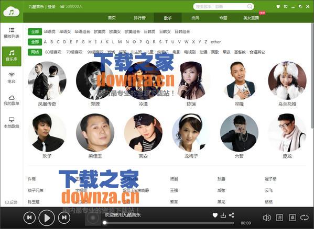Click the green cloud music logo

[12, 12]
